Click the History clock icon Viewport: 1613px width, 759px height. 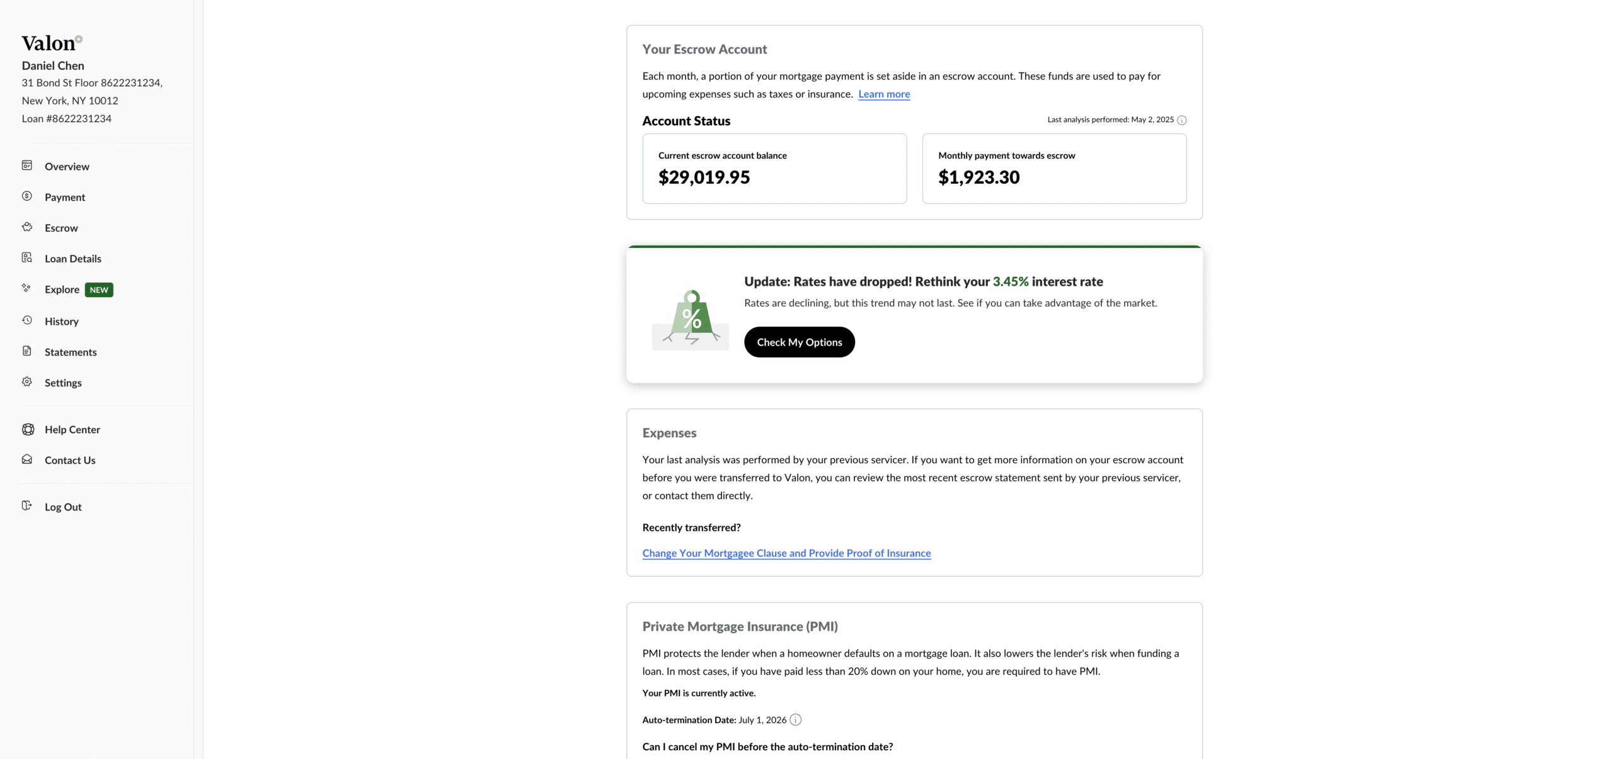[x=27, y=320]
